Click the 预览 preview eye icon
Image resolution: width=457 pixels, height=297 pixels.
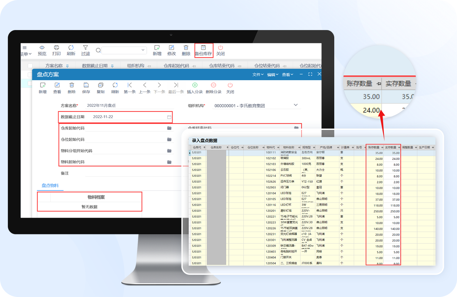[42, 48]
